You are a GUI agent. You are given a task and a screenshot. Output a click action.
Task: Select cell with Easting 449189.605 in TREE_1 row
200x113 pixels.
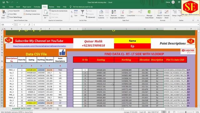tap(31, 70)
